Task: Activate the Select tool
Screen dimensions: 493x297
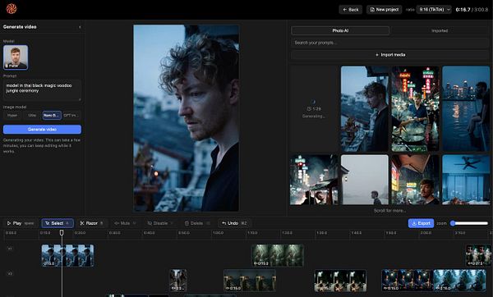Action: click(58, 223)
